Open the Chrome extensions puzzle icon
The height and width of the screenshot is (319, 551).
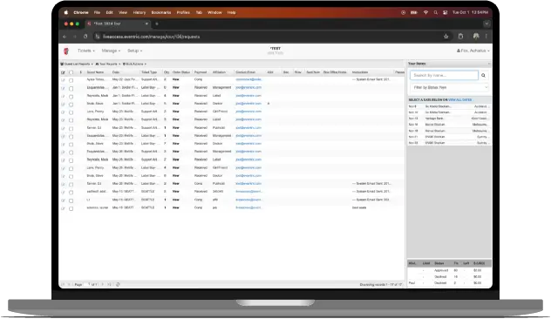pyautogui.click(x=460, y=37)
